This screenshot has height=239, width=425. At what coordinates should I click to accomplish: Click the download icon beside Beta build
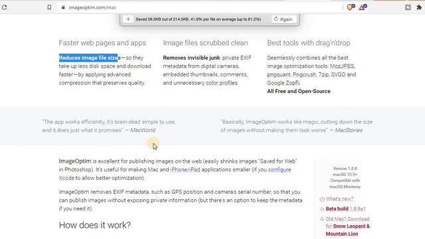click(322, 209)
